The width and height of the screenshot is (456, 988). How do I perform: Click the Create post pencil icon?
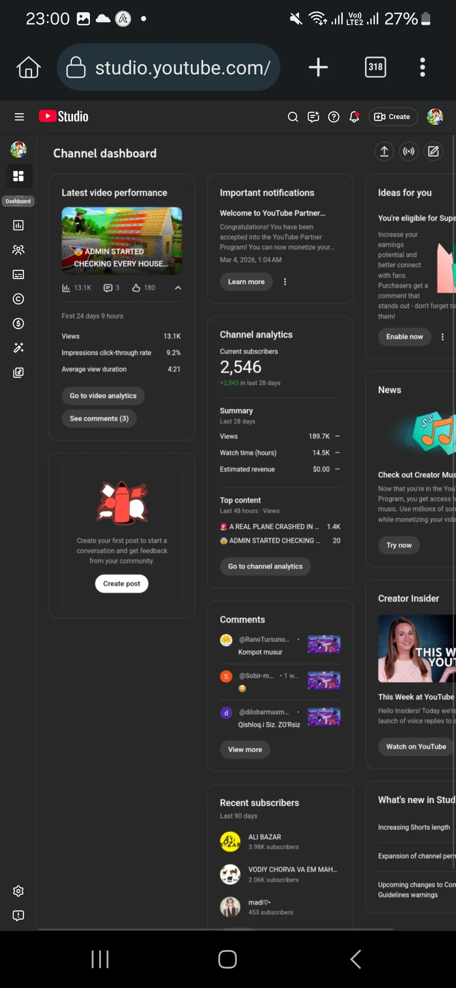point(433,151)
